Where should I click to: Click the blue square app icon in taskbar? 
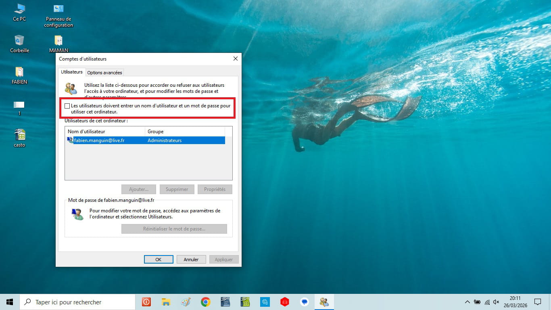265,302
